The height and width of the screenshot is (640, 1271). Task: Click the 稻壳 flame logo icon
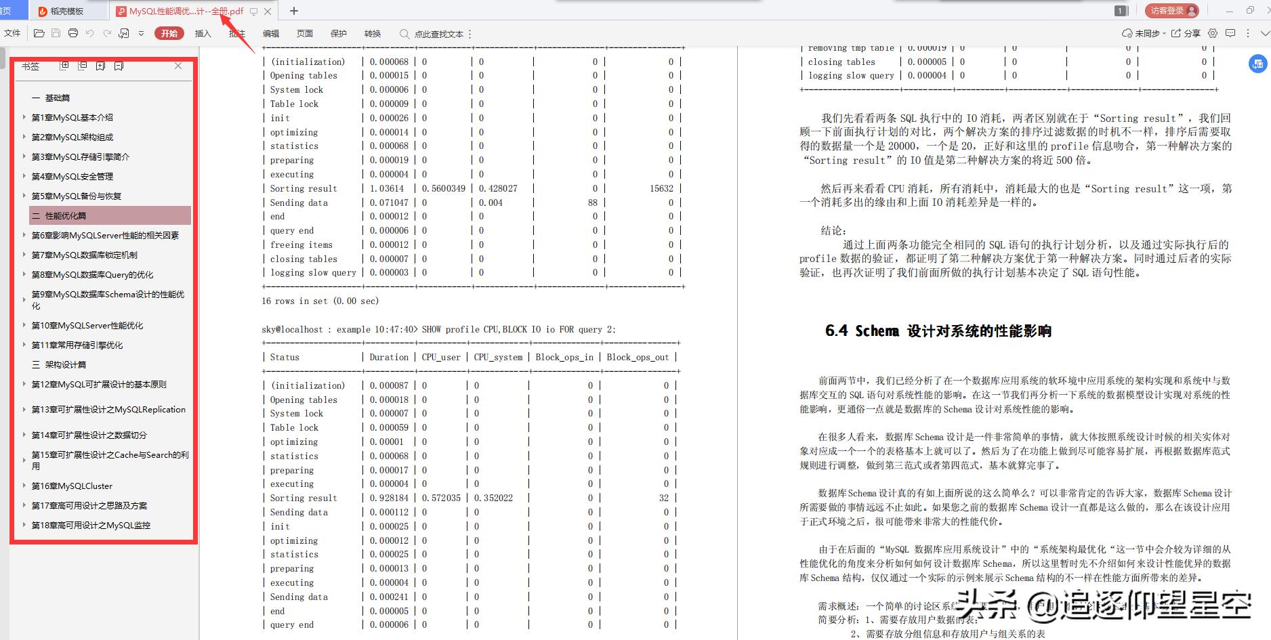43,12
